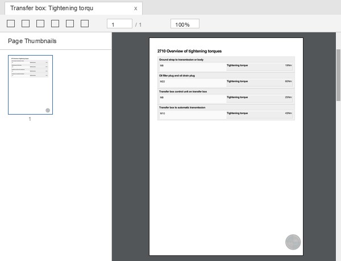This screenshot has height=261, width=341.
Task: Close the Transfer box tab with x
Action: click(x=135, y=9)
